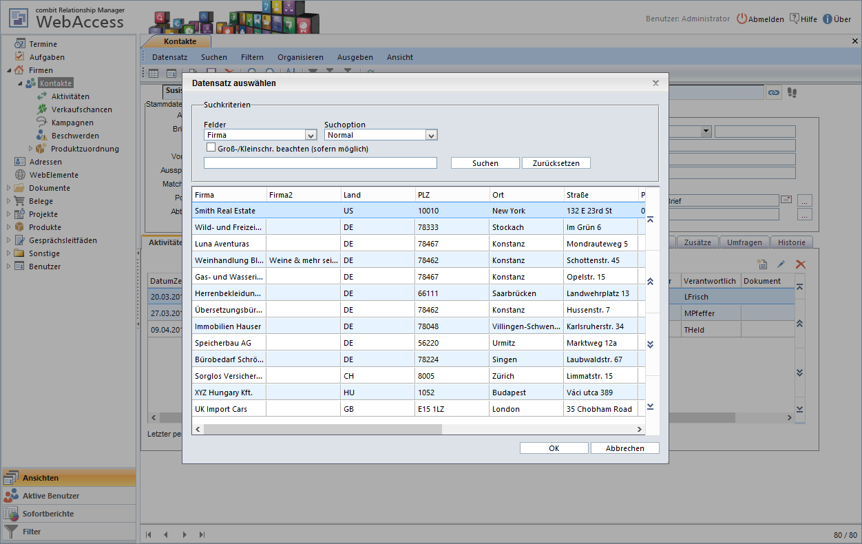This screenshot has width=862, height=544.
Task: Switch to the Umfragen tab
Action: tap(744, 242)
